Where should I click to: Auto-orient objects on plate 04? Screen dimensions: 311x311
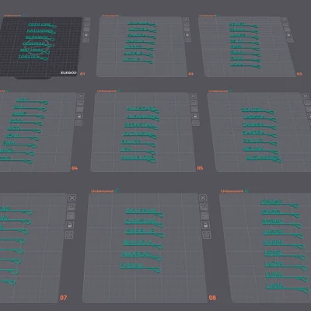click(x=80, y=103)
